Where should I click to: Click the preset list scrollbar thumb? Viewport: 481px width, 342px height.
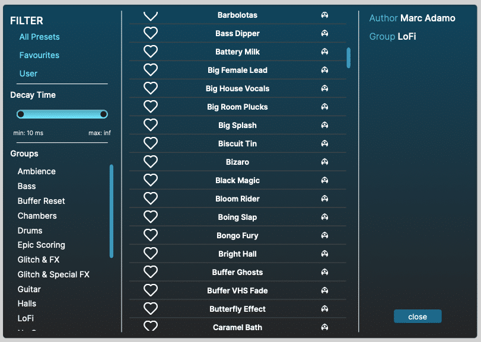[x=349, y=57]
